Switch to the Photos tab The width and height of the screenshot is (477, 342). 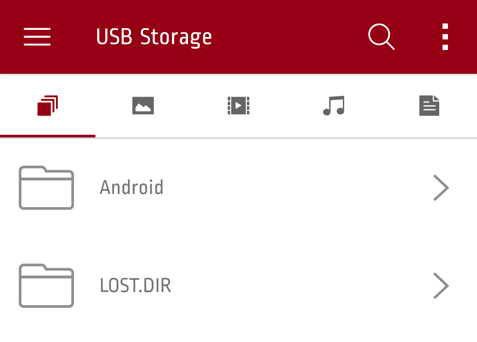pos(143,106)
